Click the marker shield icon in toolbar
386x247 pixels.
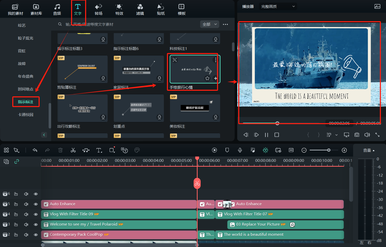coord(227,150)
